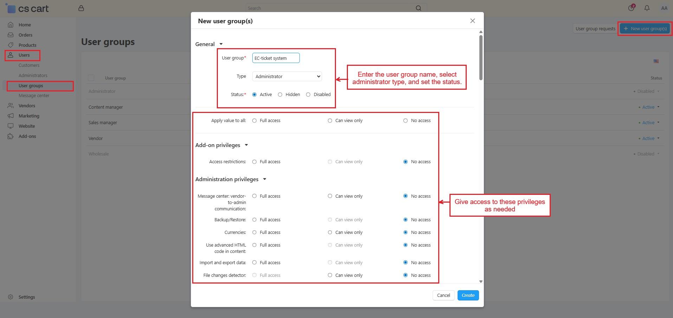Screen dimensions: 673x318
Task: Click the Products tag icon
Action: coord(11,45)
